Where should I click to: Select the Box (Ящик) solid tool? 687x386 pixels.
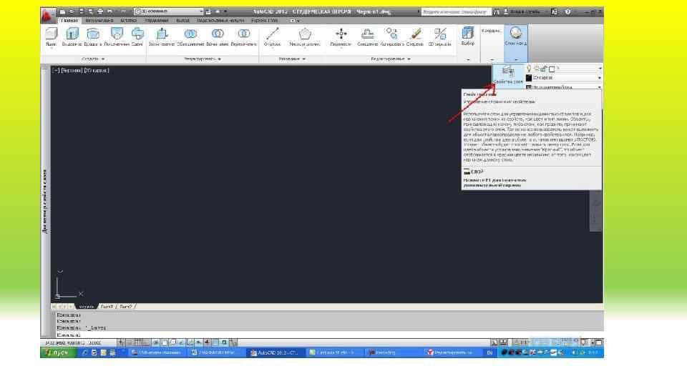pyautogui.click(x=52, y=36)
